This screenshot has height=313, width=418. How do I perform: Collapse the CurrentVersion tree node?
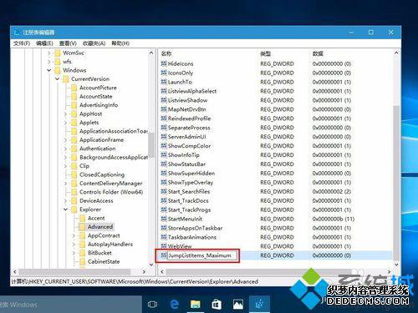click(57, 79)
